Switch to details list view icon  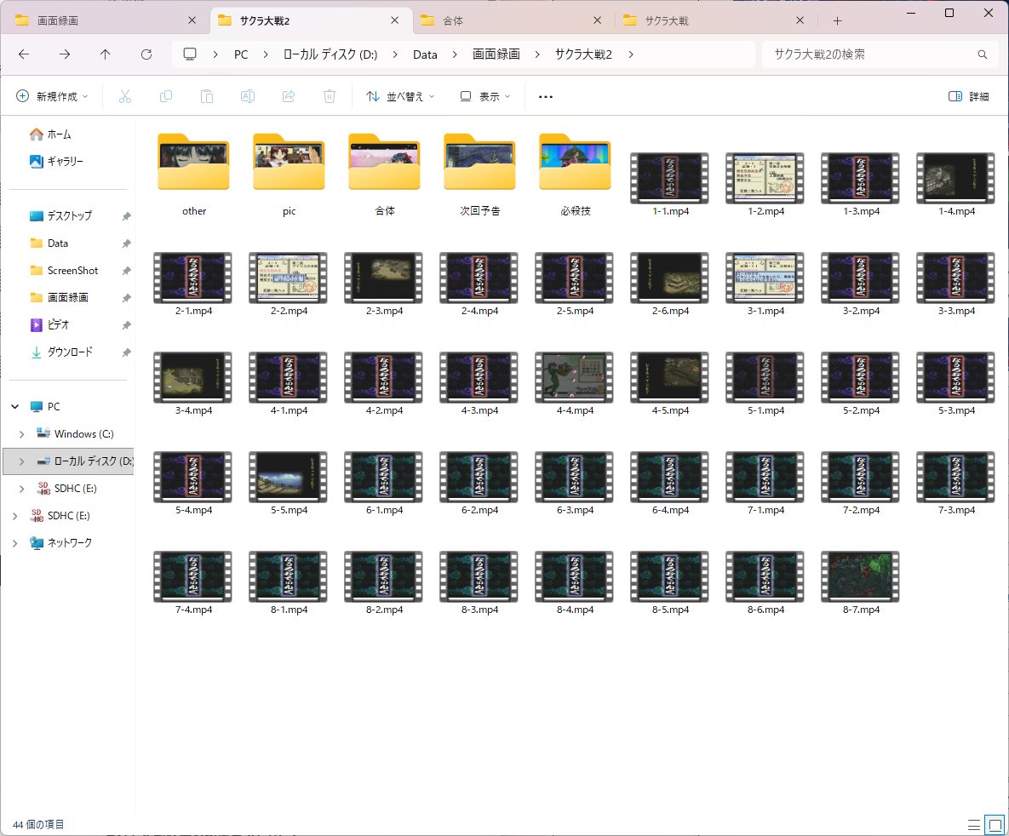click(x=973, y=824)
